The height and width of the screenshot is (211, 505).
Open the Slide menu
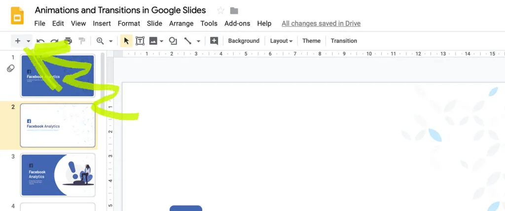pos(154,24)
